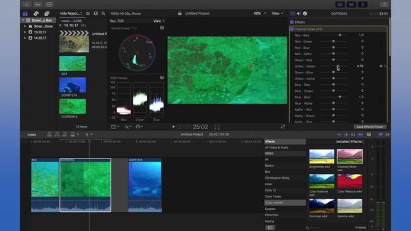The width and height of the screenshot is (411, 231).
Task: Click the viewer fullscreen arrows icon
Action: (283, 127)
